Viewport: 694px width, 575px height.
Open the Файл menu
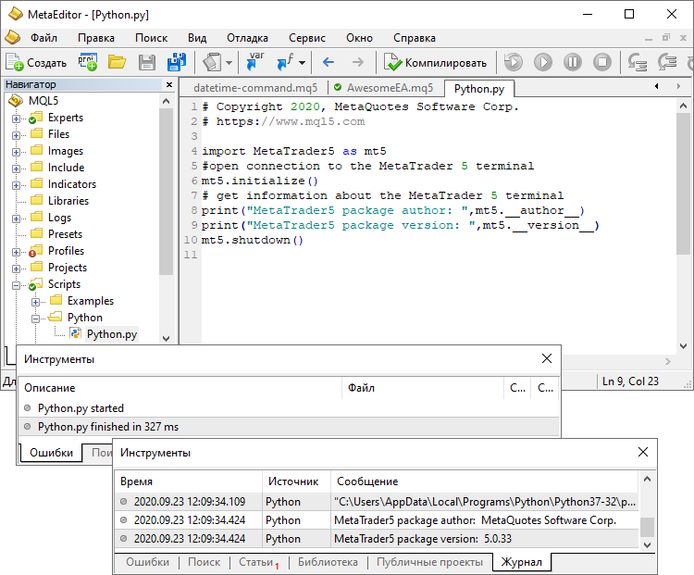point(43,38)
